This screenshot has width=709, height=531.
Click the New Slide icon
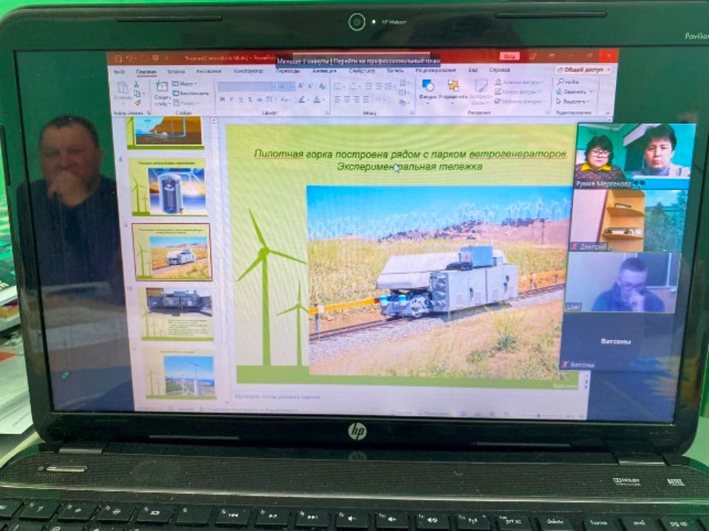162,86
